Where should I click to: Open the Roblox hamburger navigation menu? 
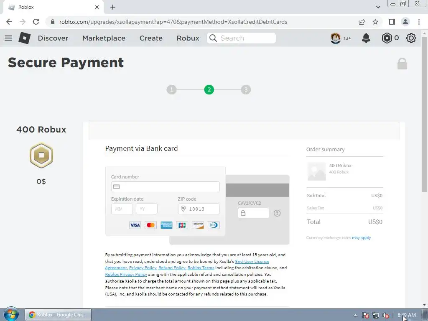pyautogui.click(x=8, y=38)
